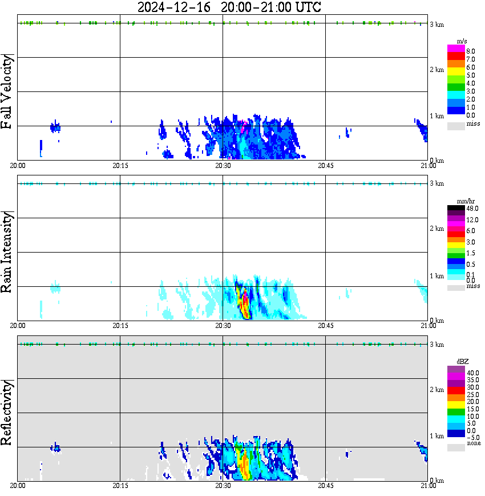Click the 'Rain Intensity' axis label
Viewport: 485px width, 496px height.
[6, 252]
